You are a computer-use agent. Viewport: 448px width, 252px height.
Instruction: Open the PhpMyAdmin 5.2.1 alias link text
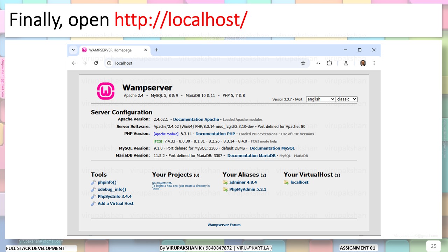click(x=248, y=189)
